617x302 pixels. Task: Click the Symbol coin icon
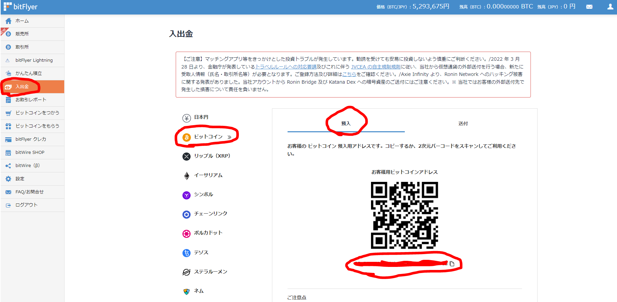[187, 195]
